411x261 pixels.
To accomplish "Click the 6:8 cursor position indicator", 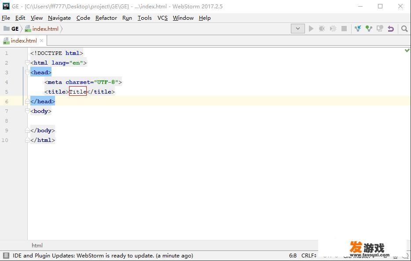I will 293,255.
